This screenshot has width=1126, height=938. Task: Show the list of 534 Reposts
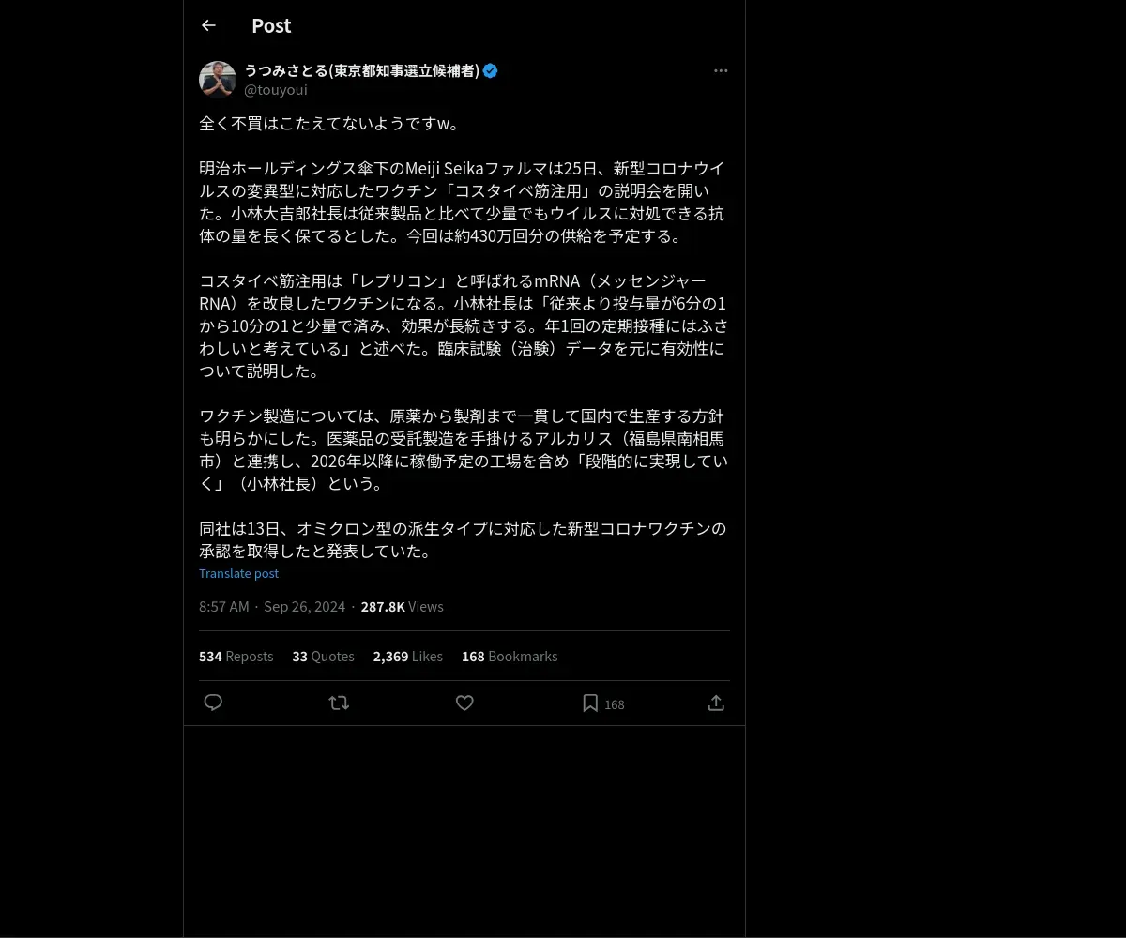(x=236, y=657)
